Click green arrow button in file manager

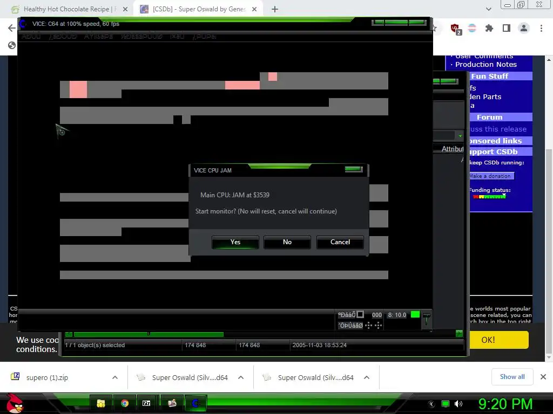coord(459,333)
